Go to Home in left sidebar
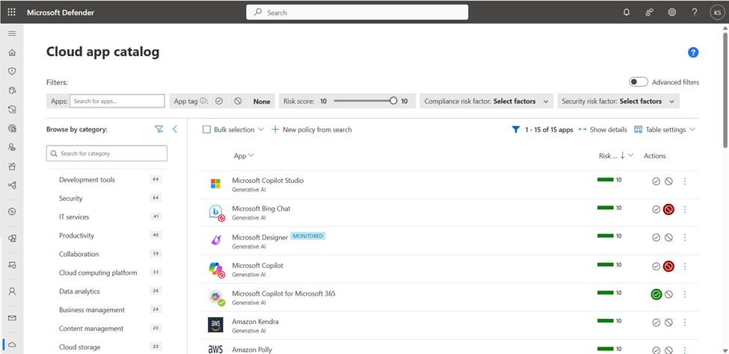 (x=12, y=52)
